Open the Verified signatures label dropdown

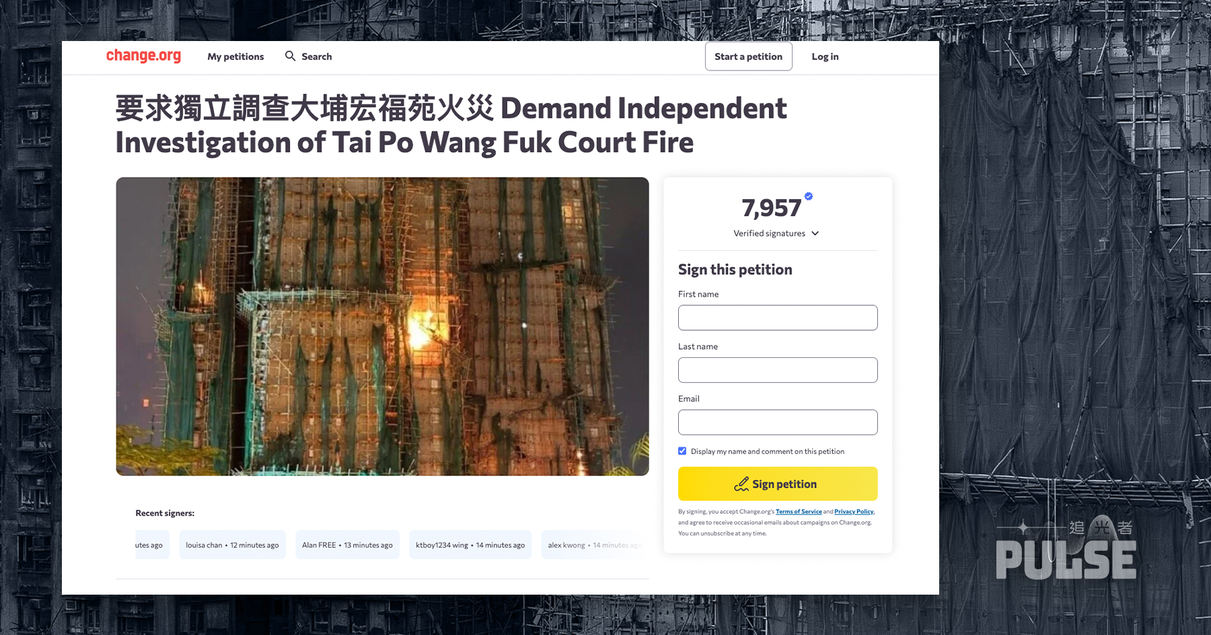769,233
